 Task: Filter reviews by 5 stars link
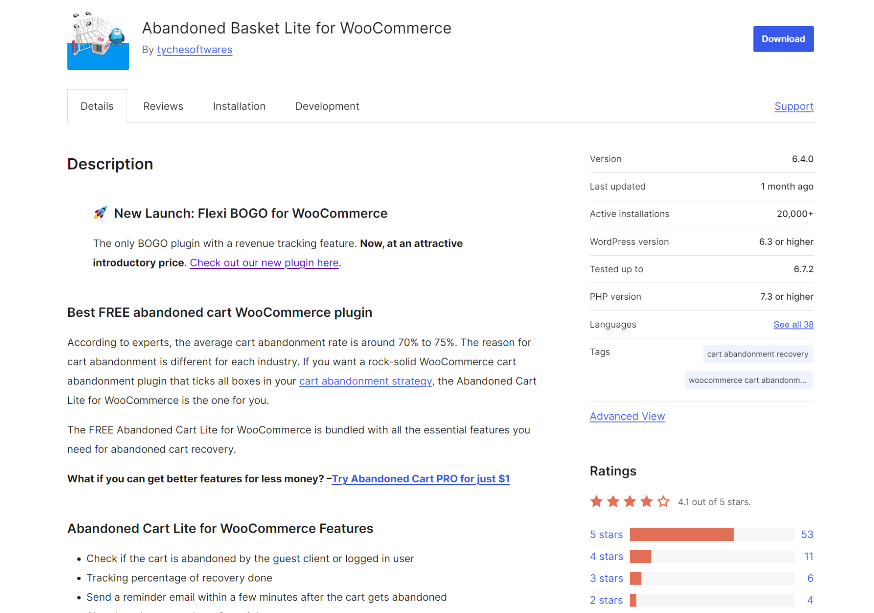[606, 534]
